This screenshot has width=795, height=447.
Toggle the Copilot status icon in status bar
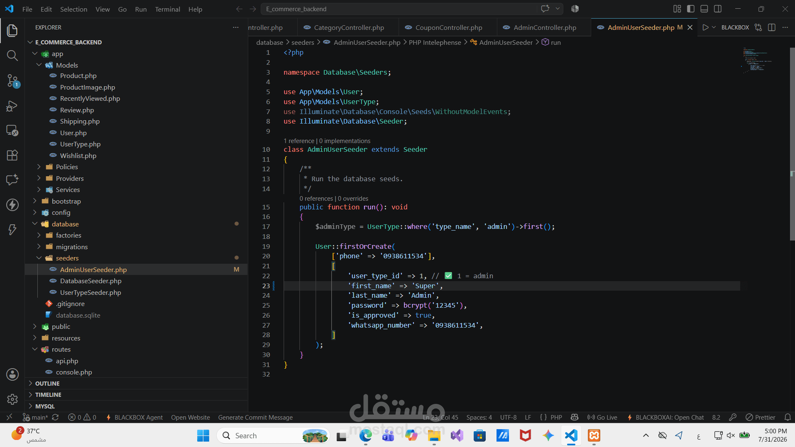575,417
